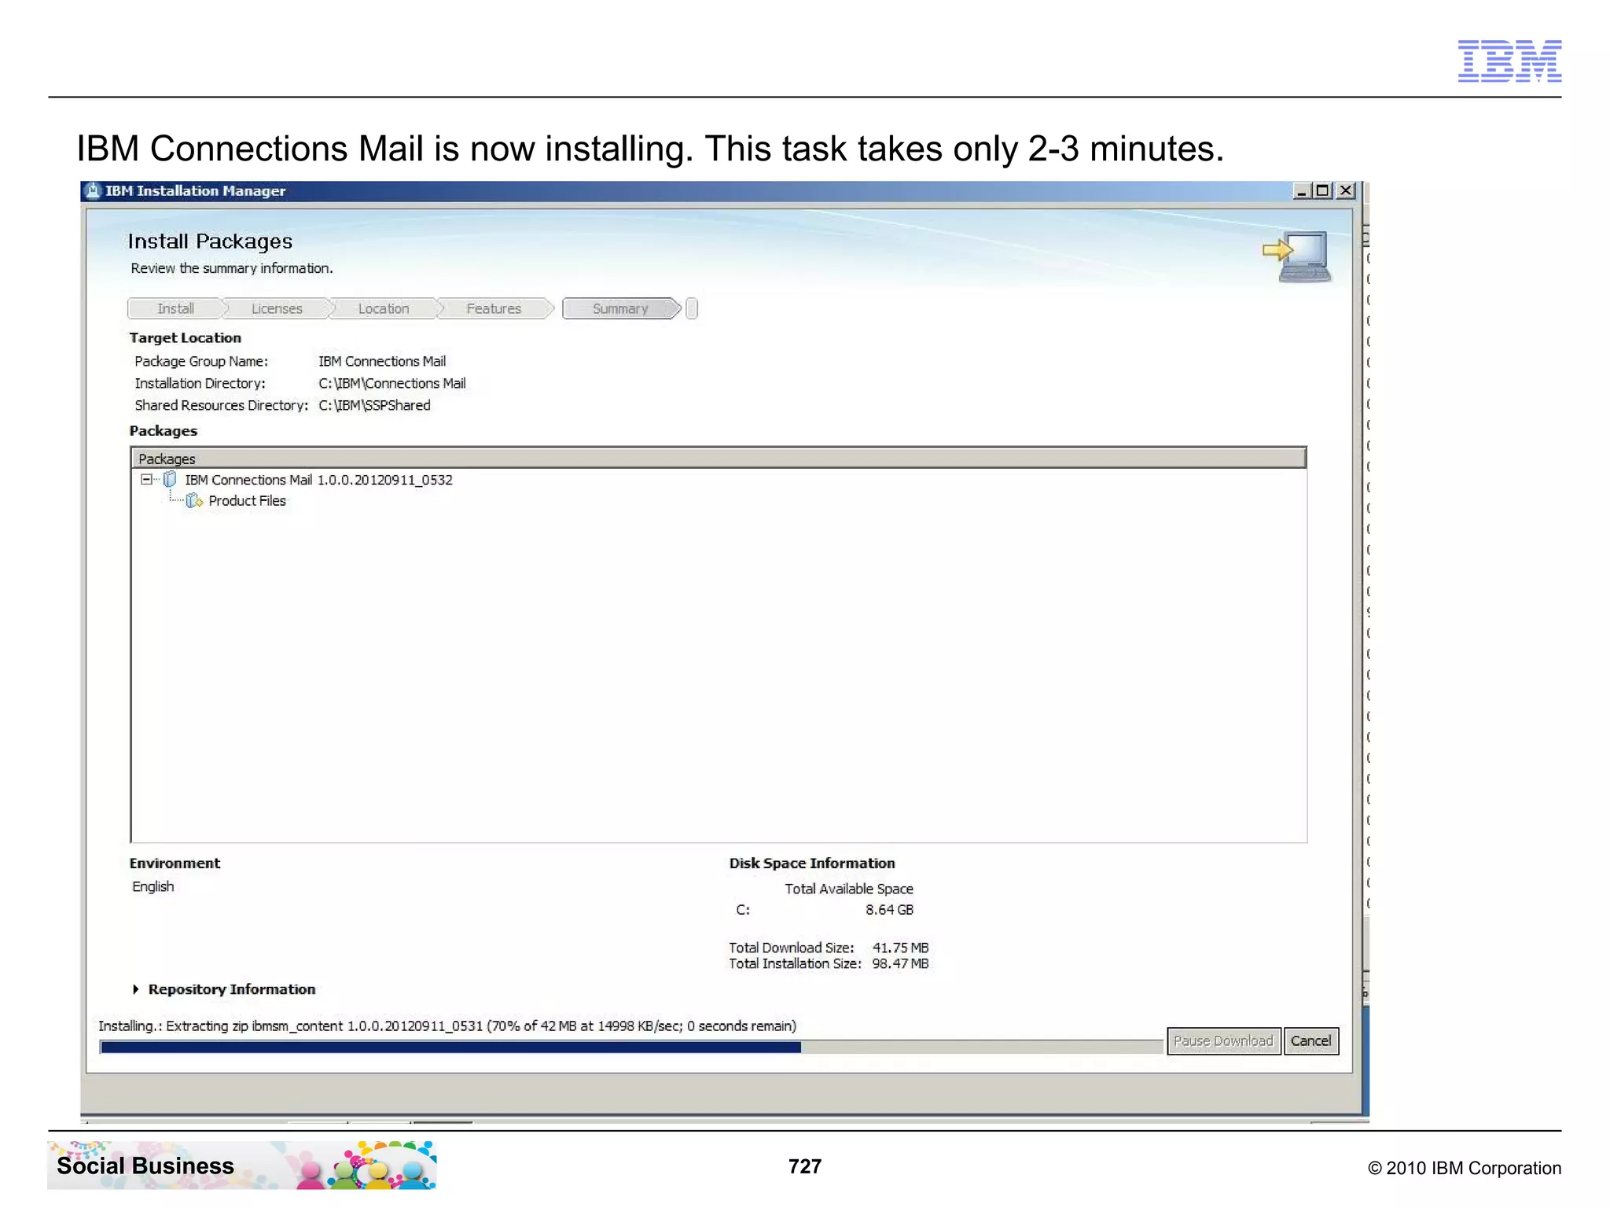Click the 41.75 MB total download size

point(900,948)
